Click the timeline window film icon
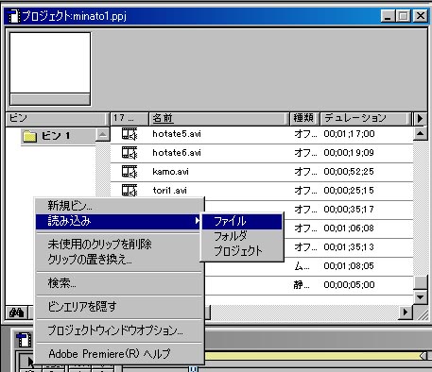 click(24, 340)
